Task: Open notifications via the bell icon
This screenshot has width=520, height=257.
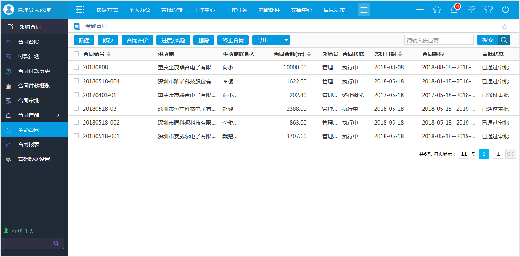Action: pos(454,10)
